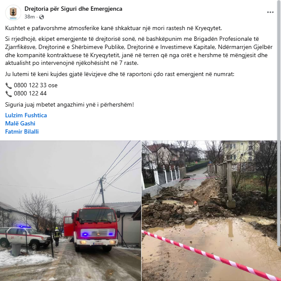Image resolution: width=281 pixels, height=281 pixels.
Task: Click the vertical scrollbar on the right
Action: [279, 124]
